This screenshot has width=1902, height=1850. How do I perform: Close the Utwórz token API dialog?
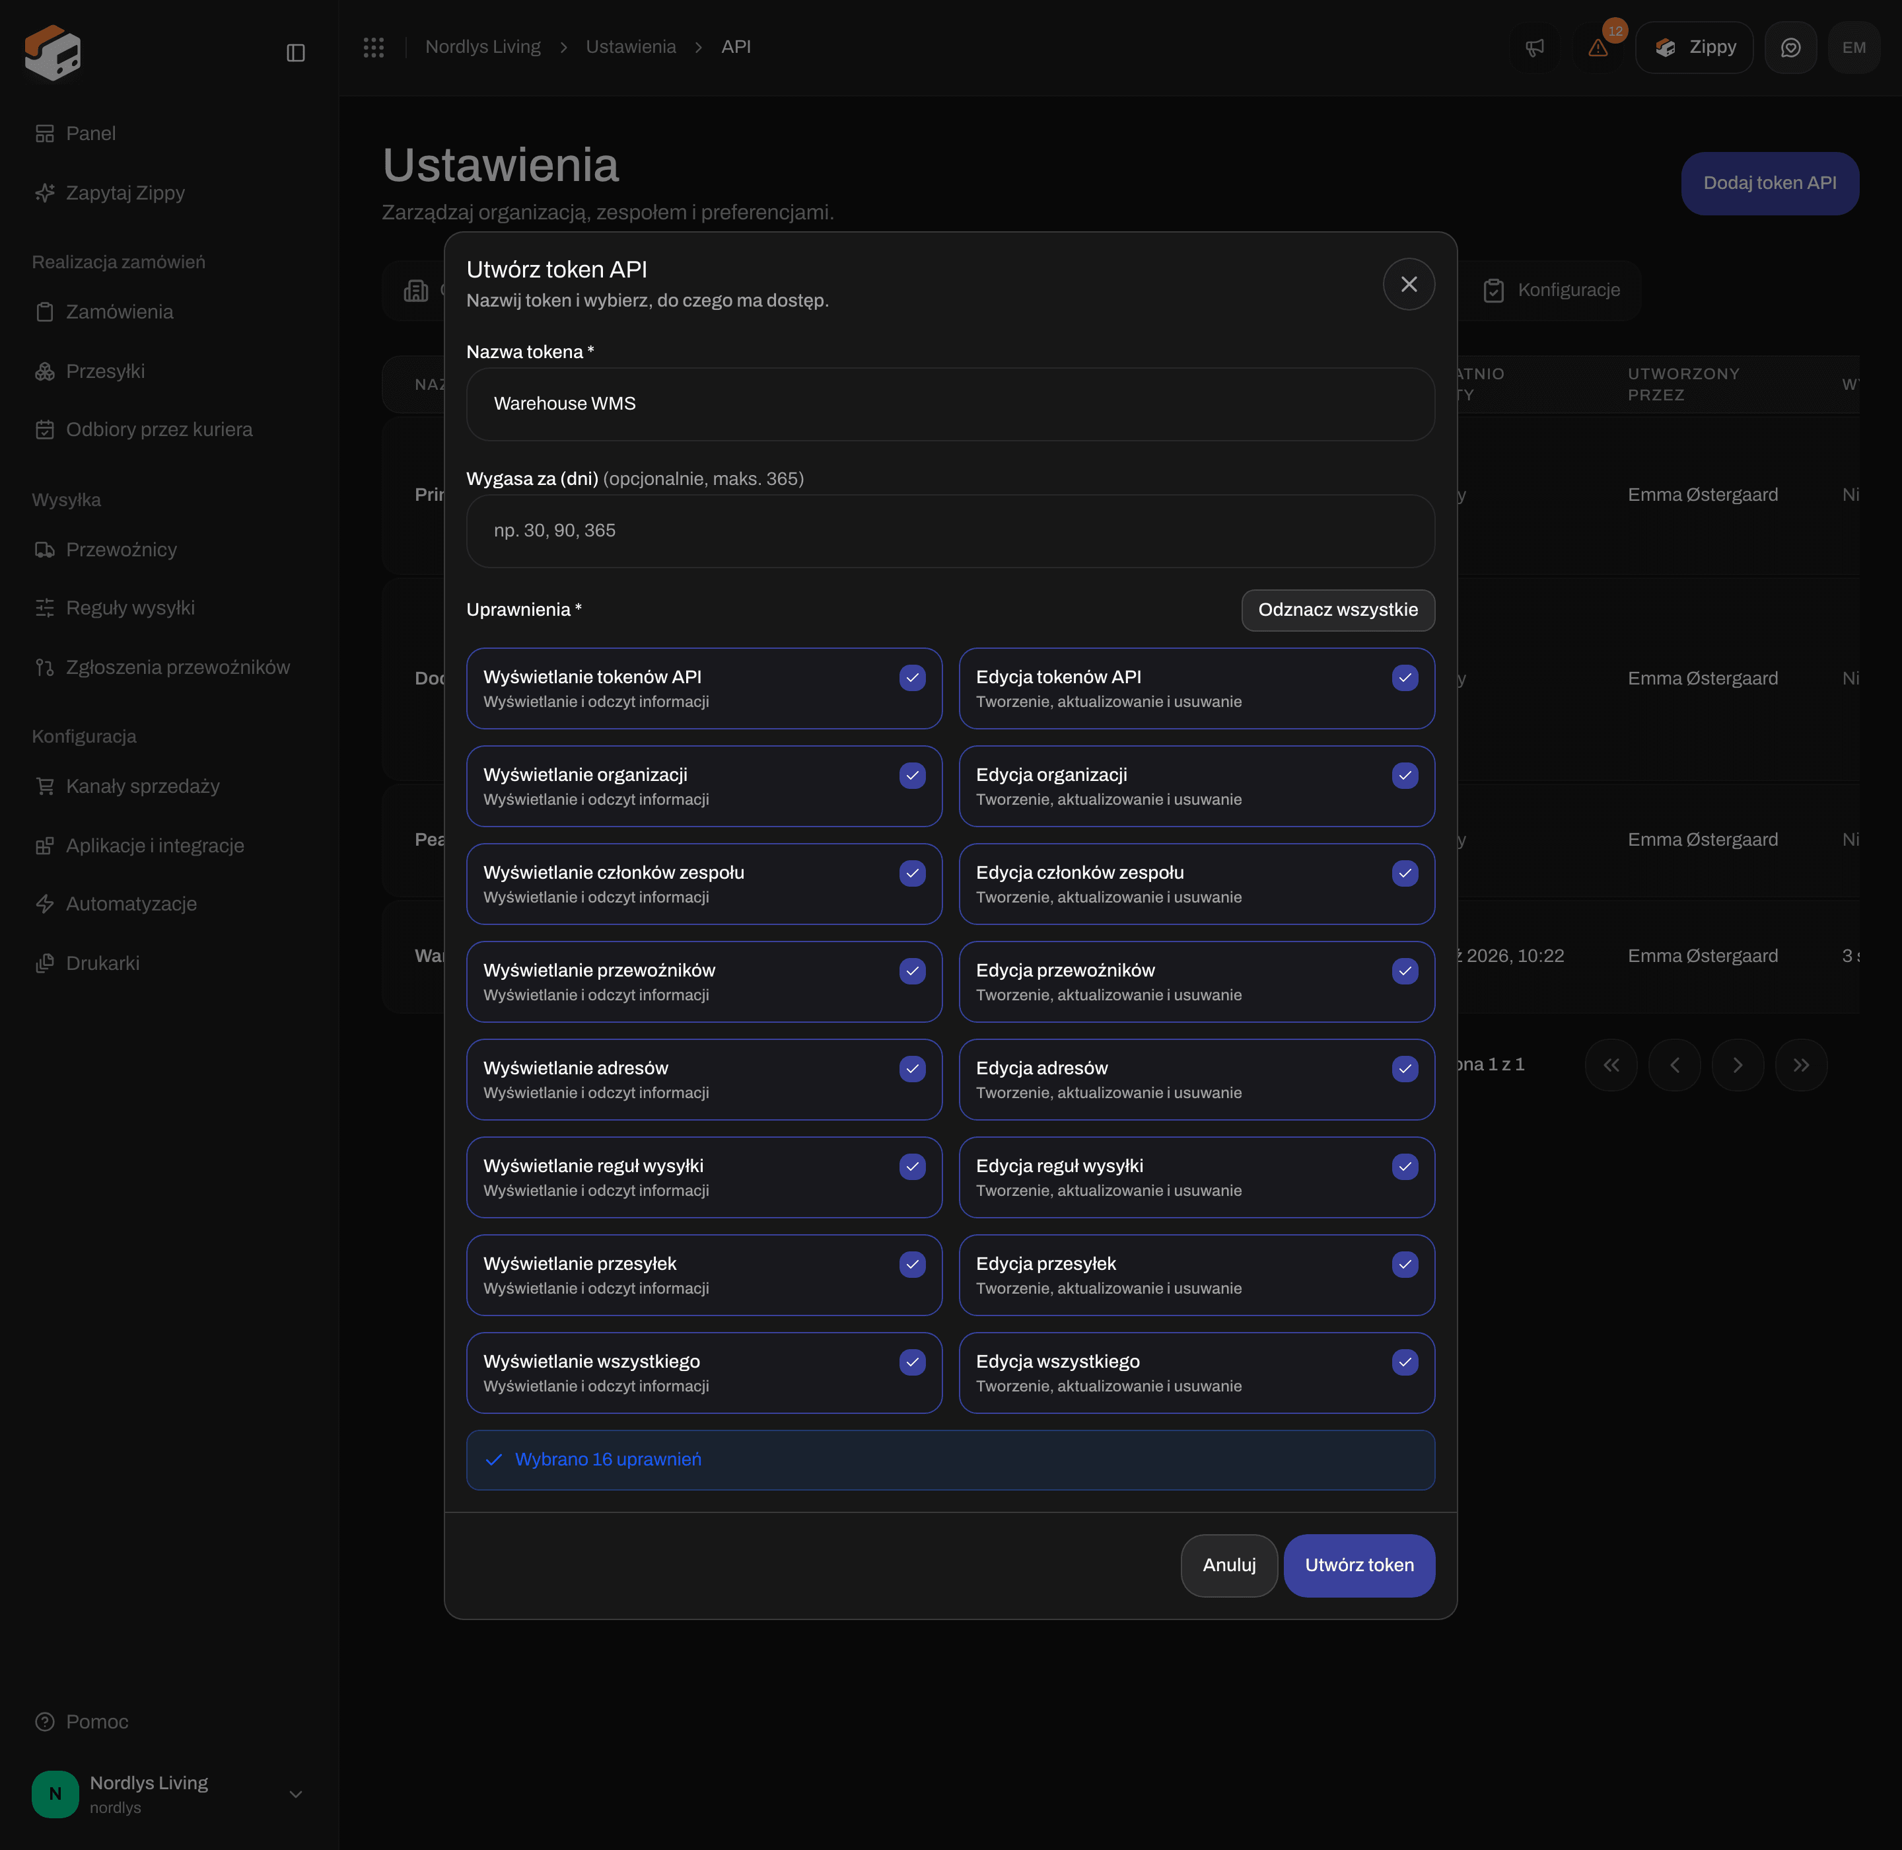[x=1409, y=283]
